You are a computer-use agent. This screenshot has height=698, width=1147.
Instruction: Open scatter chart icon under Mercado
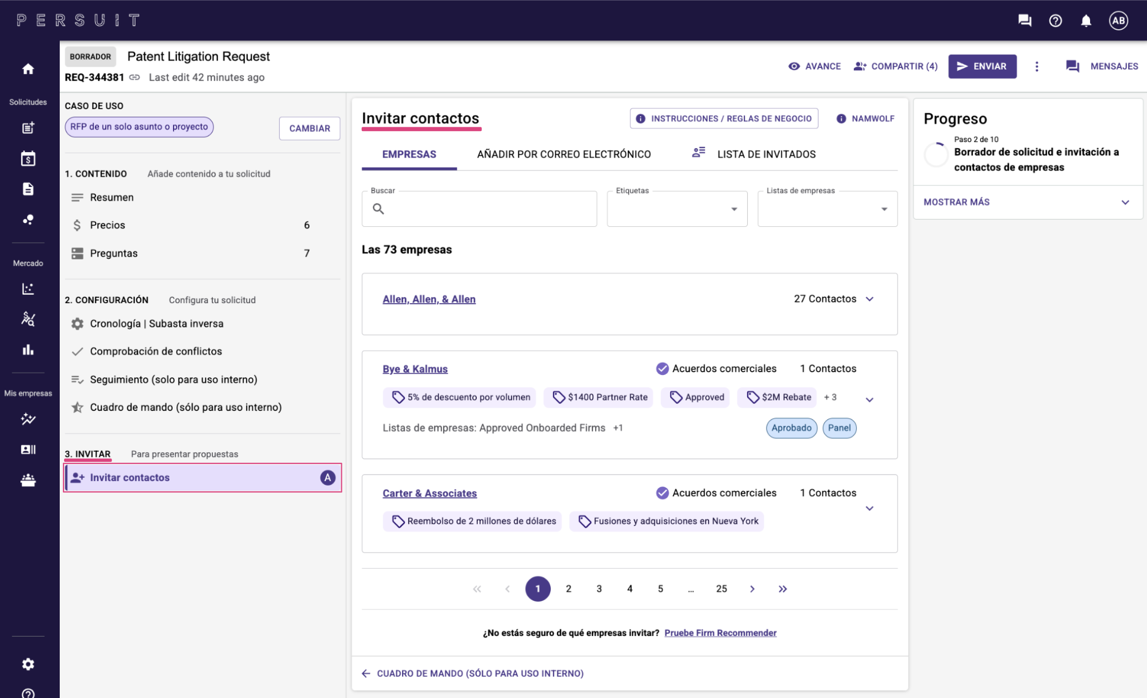(28, 289)
